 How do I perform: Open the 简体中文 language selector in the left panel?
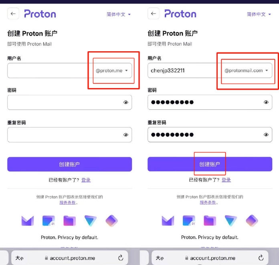point(119,14)
